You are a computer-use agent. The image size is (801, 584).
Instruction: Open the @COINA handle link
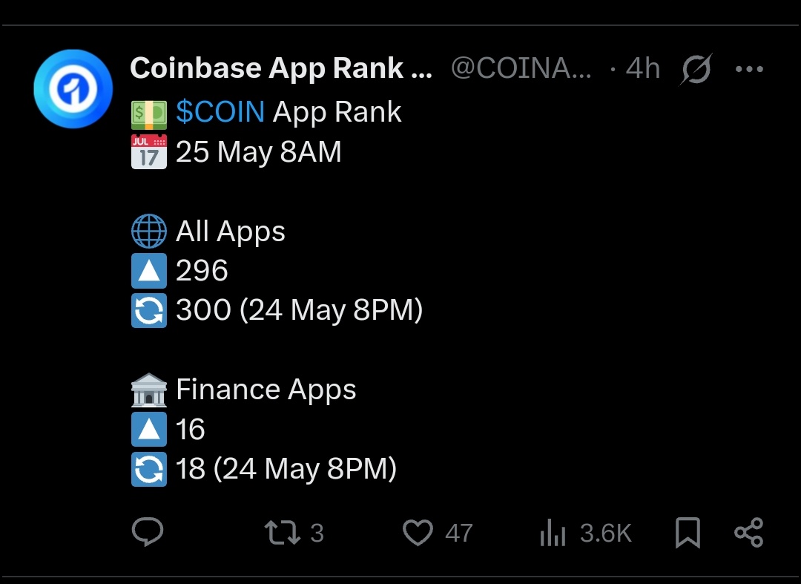point(521,68)
